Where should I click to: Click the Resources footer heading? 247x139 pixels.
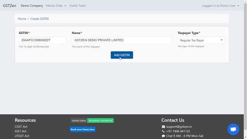click(25, 120)
